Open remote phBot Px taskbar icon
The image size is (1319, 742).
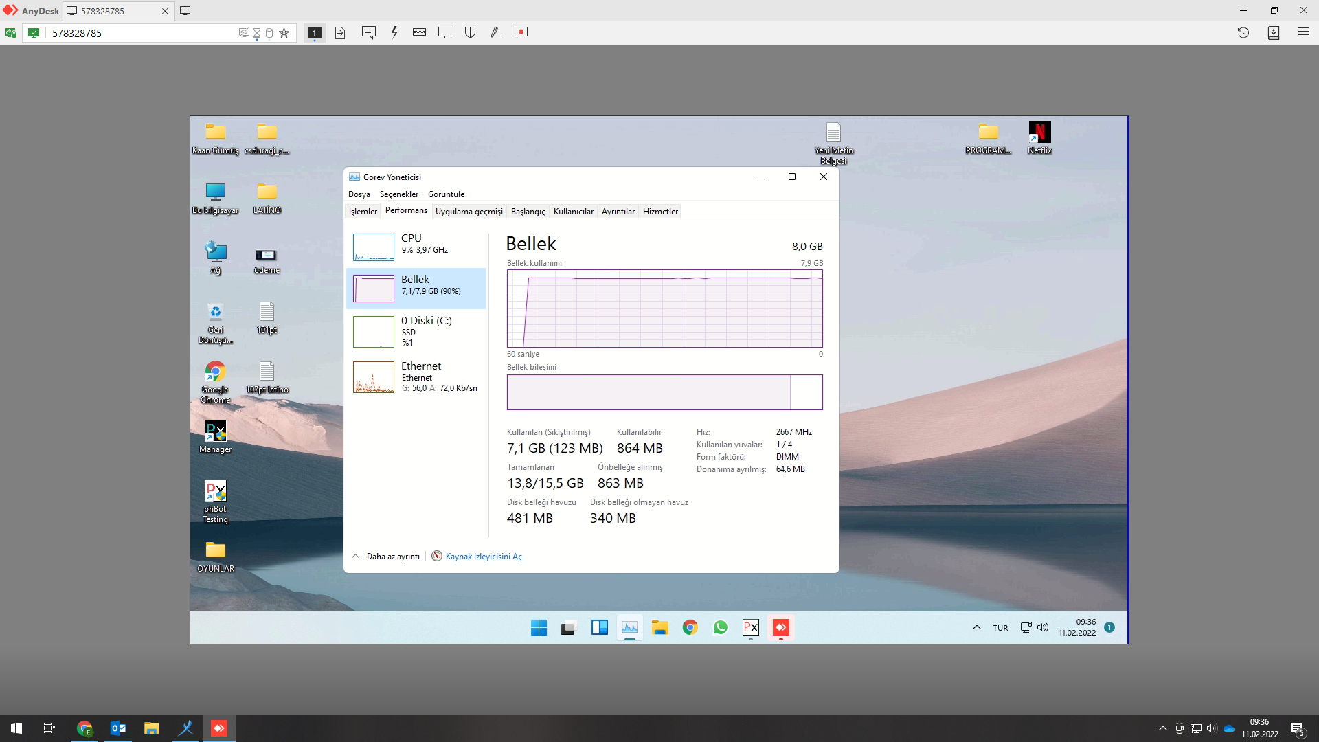click(x=751, y=627)
